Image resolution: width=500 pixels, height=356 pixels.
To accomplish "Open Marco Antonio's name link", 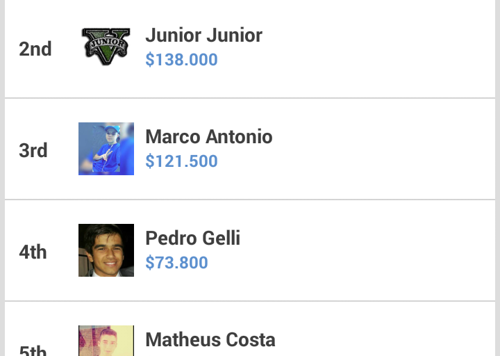I will pyautogui.click(x=208, y=137).
